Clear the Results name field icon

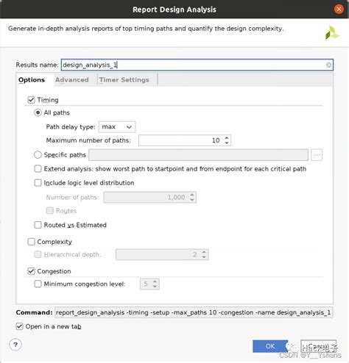[x=328, y=65]
